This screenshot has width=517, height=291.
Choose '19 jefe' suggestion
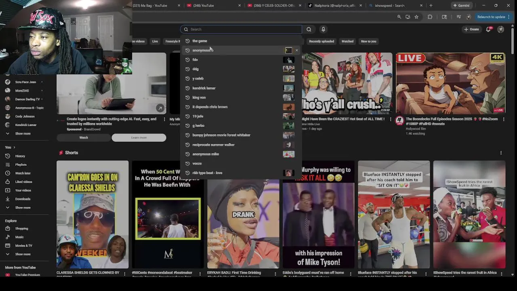[241, 116]
